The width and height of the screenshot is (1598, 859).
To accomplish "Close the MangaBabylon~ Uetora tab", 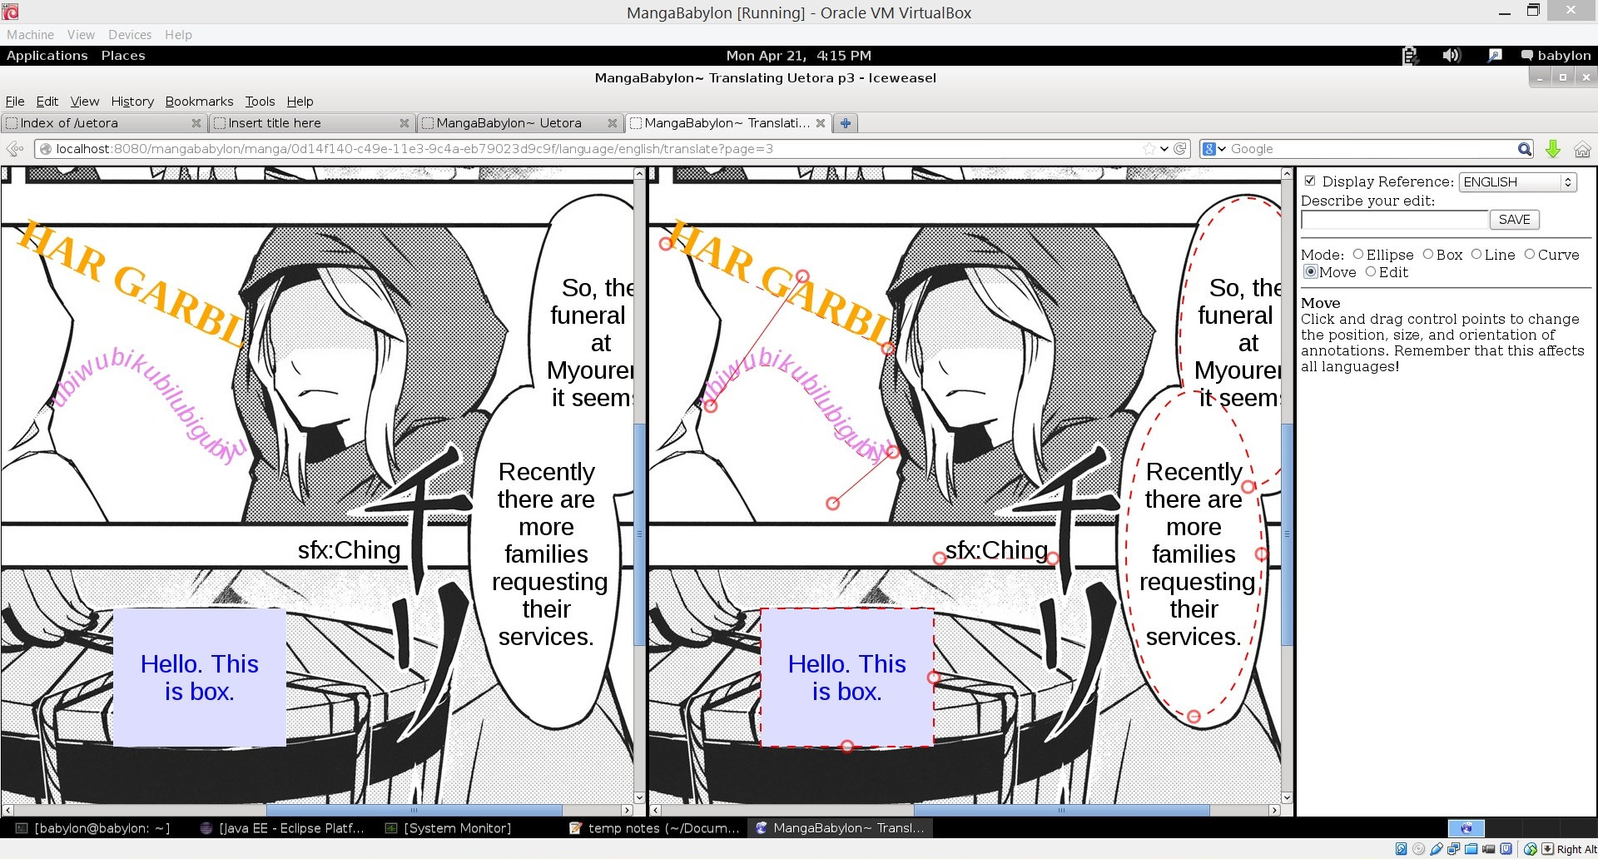I will coord(613,122).
